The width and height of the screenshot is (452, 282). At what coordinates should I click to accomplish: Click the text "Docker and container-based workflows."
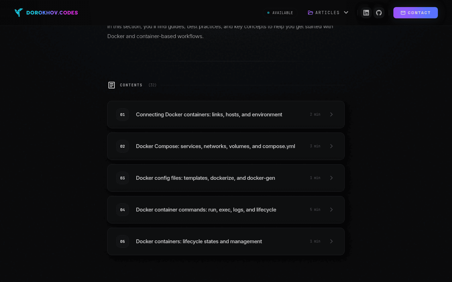point(155,36)
